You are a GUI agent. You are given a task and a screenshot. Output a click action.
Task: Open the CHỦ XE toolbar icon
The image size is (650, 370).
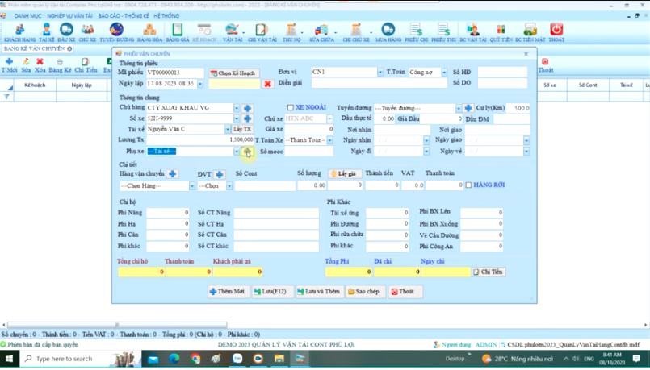(87, 33)
